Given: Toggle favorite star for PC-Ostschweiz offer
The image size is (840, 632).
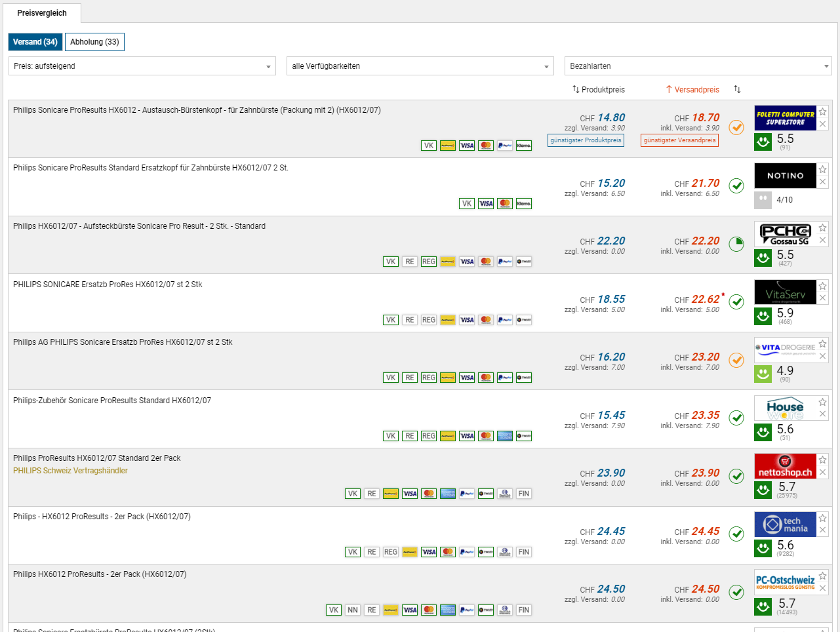Looking at the screenshot, I should click(x=822, y=576).
